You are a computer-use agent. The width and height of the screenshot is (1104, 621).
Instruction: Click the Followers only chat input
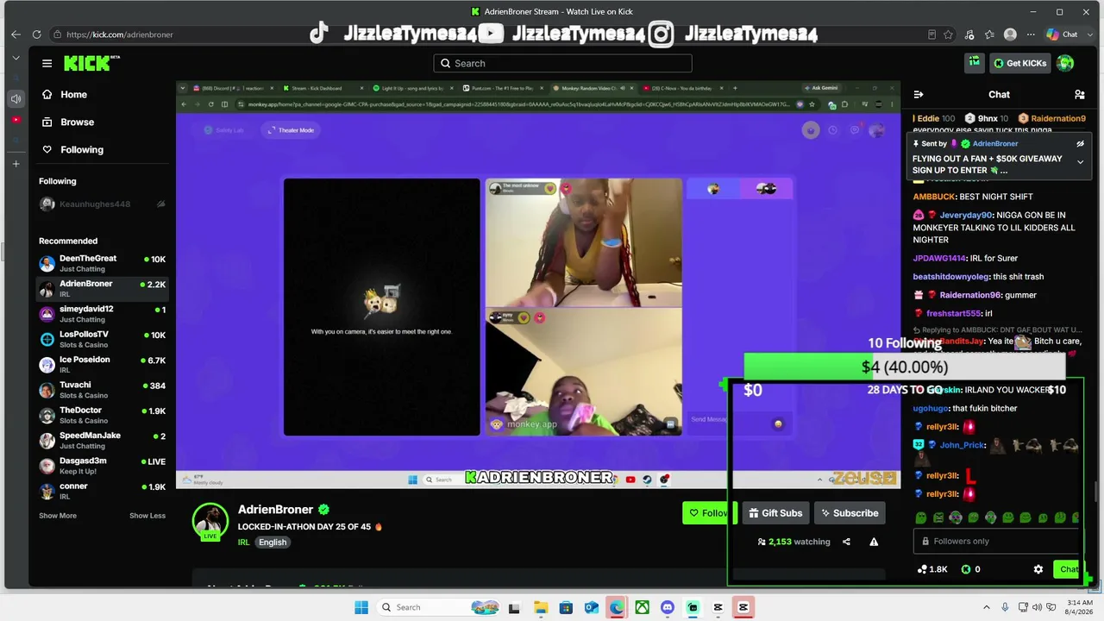point(996,542)
